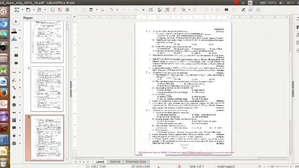Open Firefox from the Ubuntu launcher

tap(4, 93)
